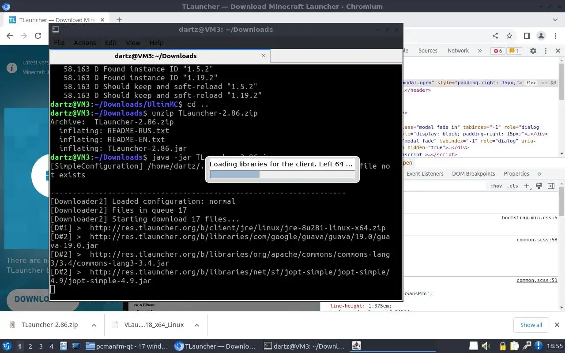Switch to dartz@VM3 terminal taskbar entry
Image resolution: width=565 pixels, height=353 pixels.
(x=305, y=346)
